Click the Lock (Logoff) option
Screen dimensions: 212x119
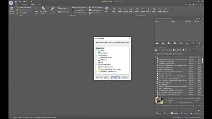[21, 13]
